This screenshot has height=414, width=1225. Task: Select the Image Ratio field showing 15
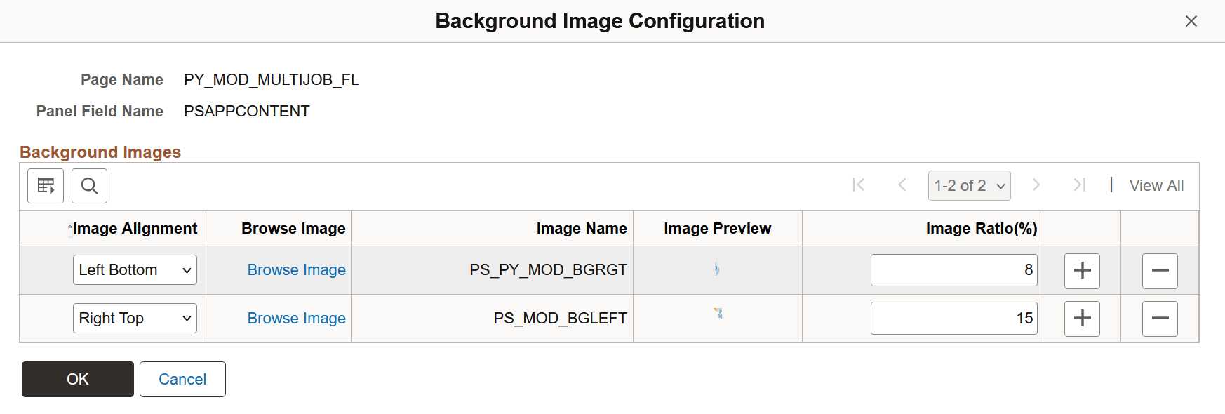(x=953, y=318)
